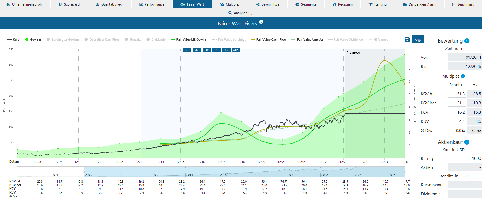The width and height of the screenshot is (485, 199).
Task: Click the flow icon beside Gewinnfluss
Action: (258, 4)
